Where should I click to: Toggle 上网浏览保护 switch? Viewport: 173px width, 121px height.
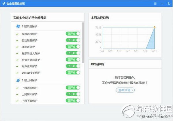tap(73, 88)
